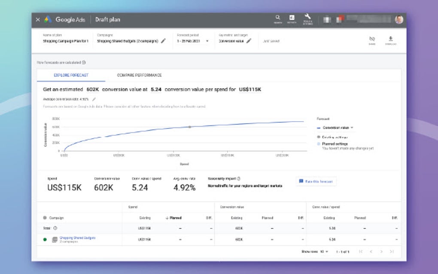Open the Search icon in the top bar
Viewport: 438px width, 274px height.
(277, 17)
